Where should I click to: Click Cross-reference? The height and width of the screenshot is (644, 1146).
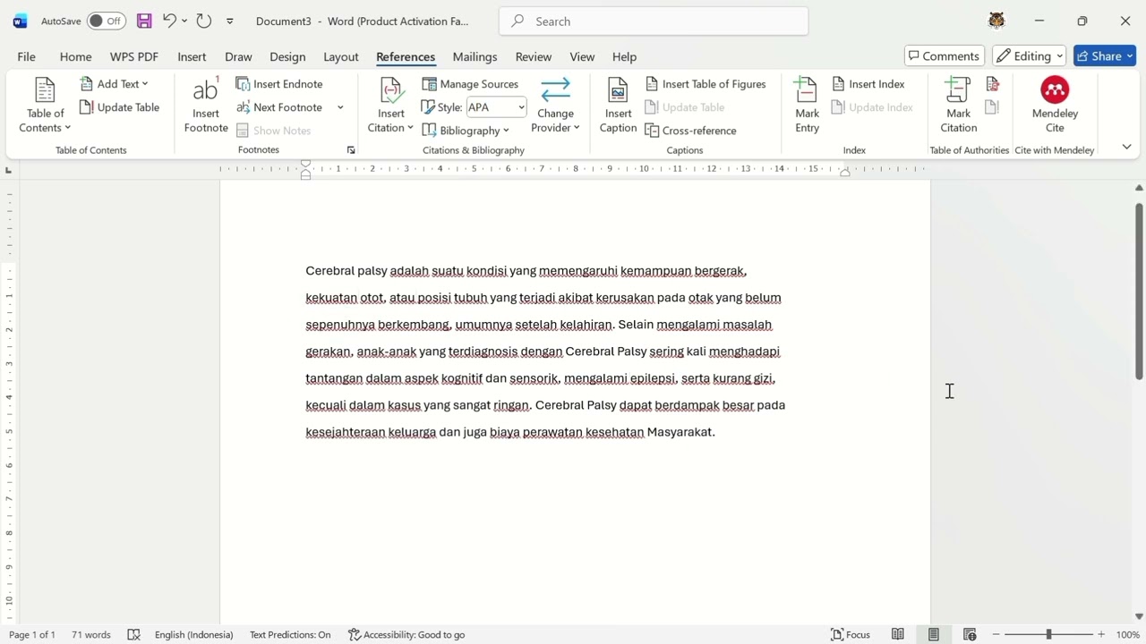pos(690,131)
